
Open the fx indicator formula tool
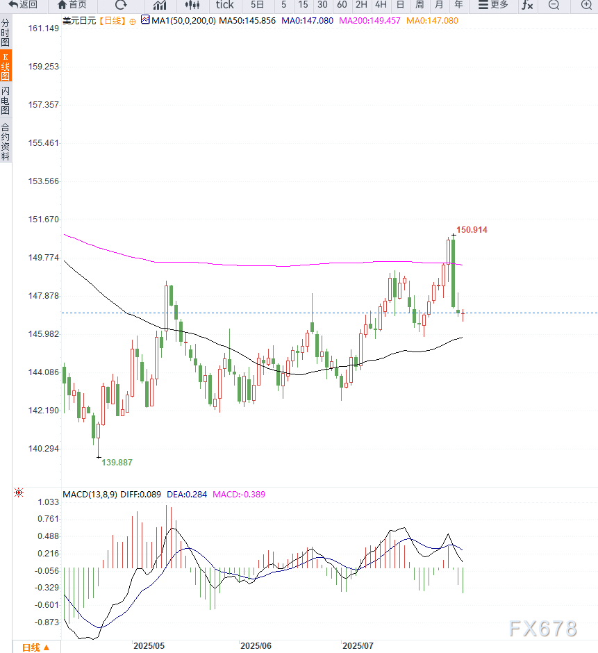pyautogui.click(x=528, y=5)
